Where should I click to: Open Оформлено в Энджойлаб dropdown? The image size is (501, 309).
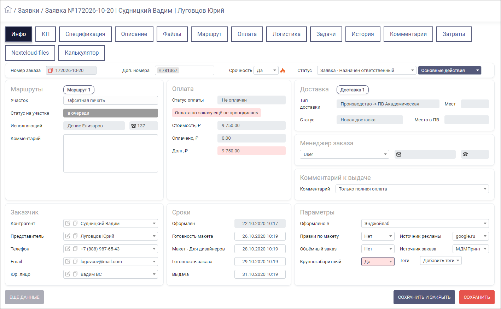425,224
